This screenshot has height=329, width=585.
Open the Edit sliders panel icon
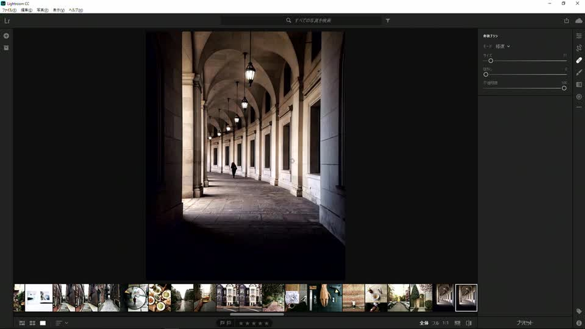tap(579, 36)
